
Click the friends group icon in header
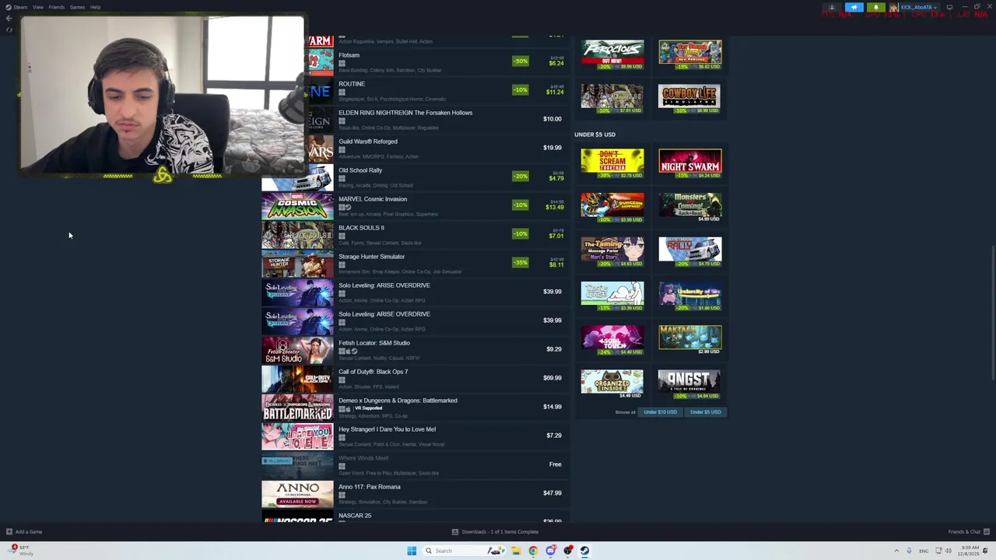[832, 8]
